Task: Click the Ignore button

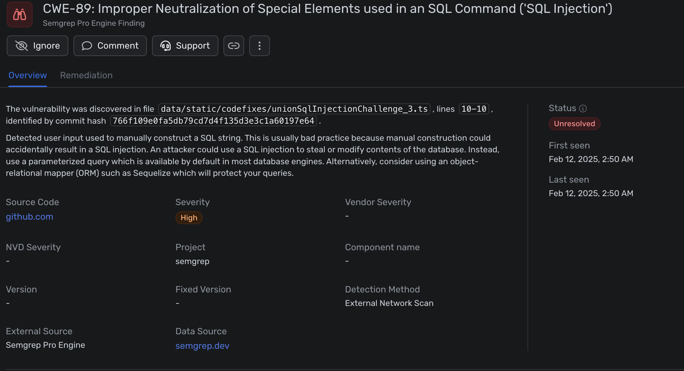Action: click(37, 46)
